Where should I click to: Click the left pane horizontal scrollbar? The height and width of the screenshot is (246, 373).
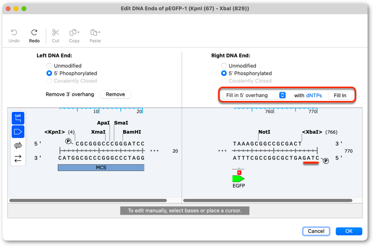[x=88, y=200]
